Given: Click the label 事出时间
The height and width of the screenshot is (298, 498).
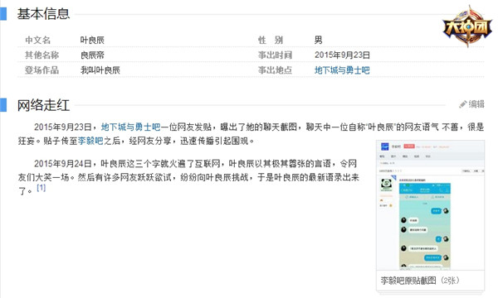Looking at the screenshot, I should pos(275,55).
